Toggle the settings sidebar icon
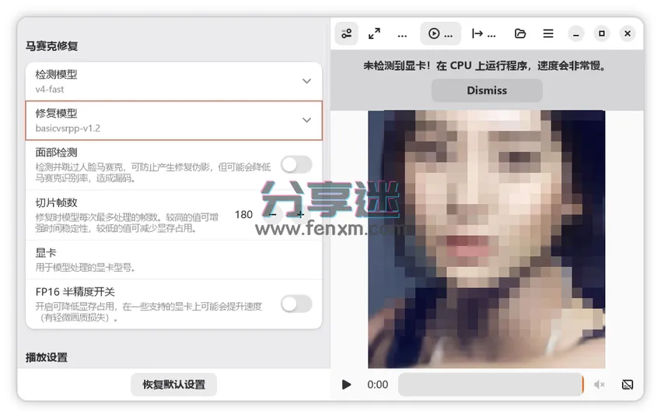The image size is (661, 418). 347,33
